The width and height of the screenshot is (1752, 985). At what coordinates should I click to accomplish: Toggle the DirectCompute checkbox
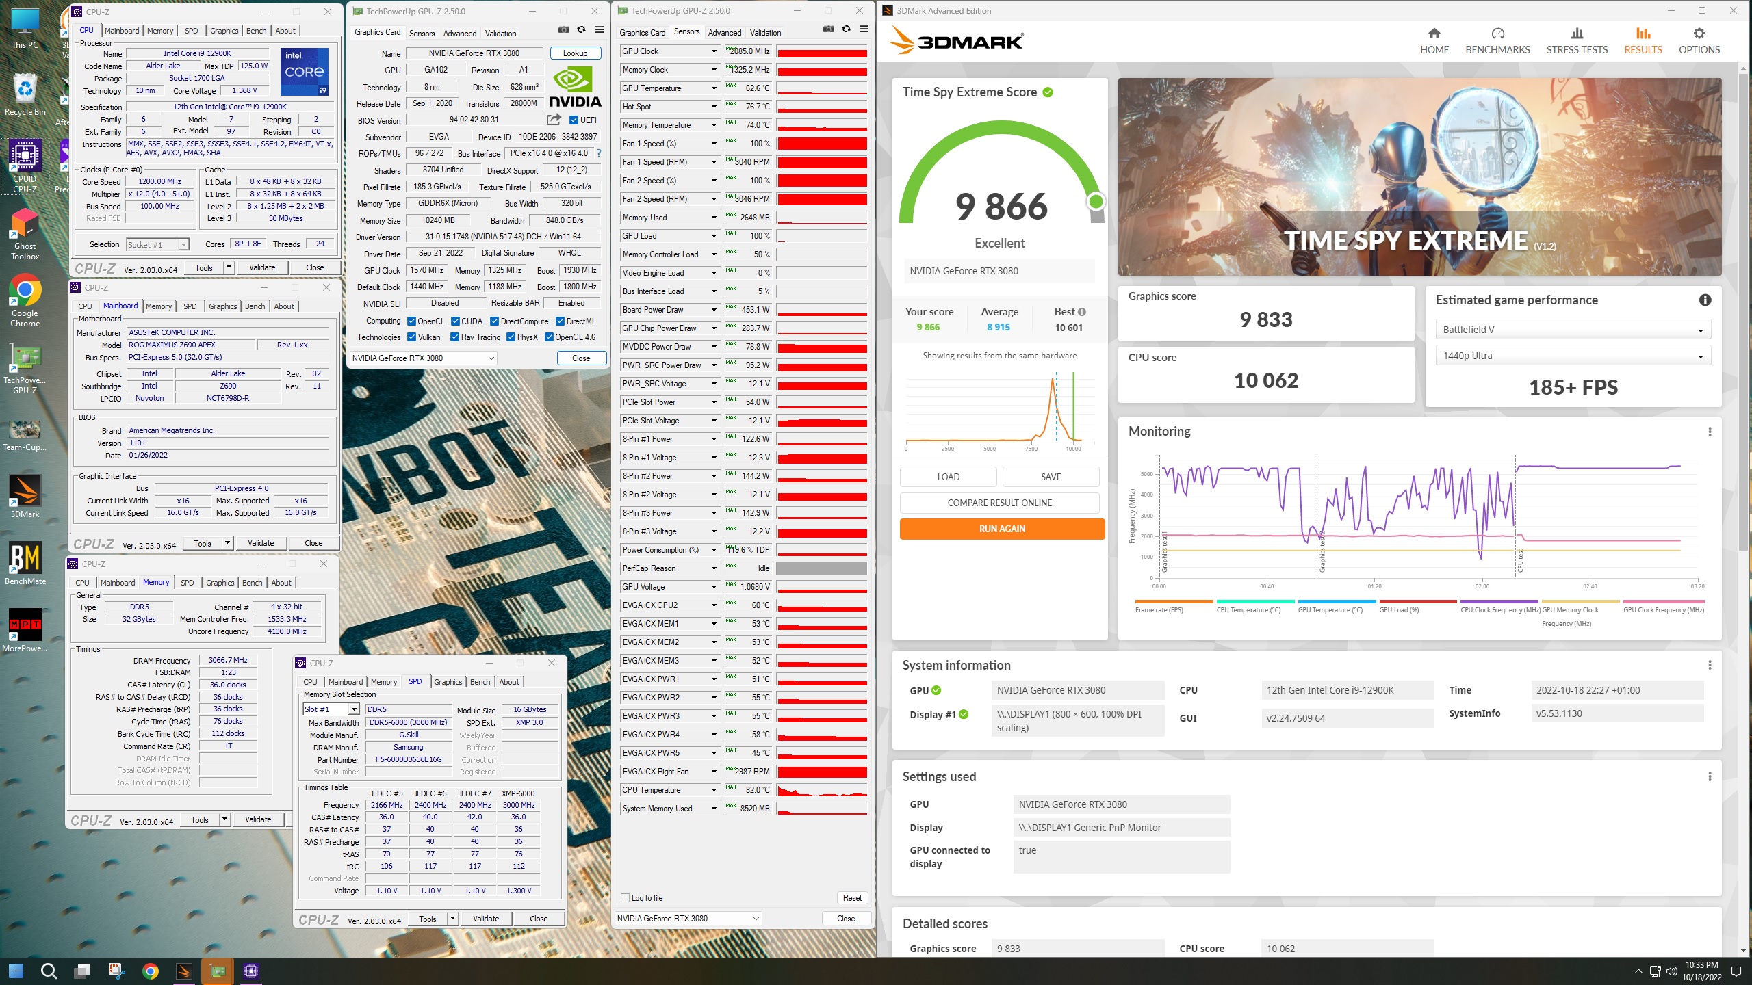tap(494, 321)
